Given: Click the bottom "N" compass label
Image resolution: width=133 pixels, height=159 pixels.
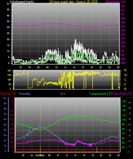Looking at the screenshot, I should point(125,89).
